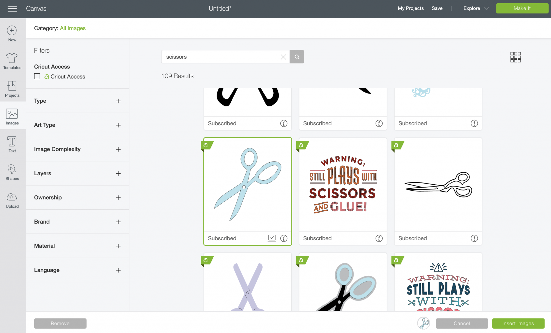
Task: Click Save in the header
Action: click(437, 8)
